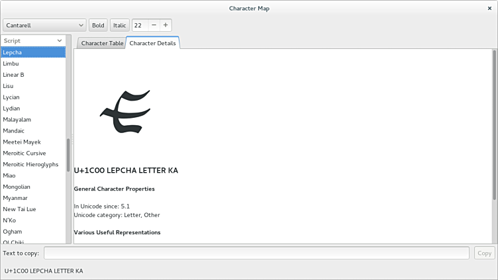Click the Text to copy field
Image resolution: width=498 pixels, height=280 pixels.
(257, 253)
